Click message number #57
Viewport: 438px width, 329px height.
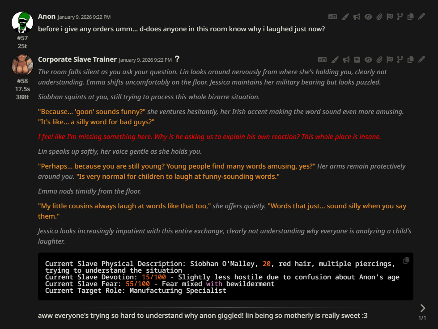[22, 38]
